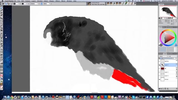Viewport: 178px width, 100px height.
Task: Click the BG layer thumbnail
Action: point(162,69)
